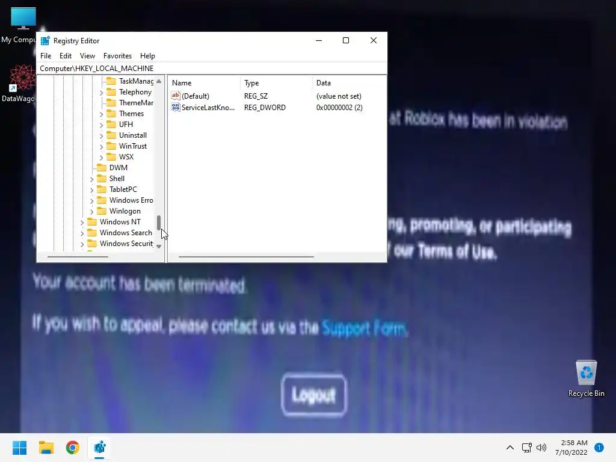
Task: Open the Edit menu
Action: coord(65,56)
